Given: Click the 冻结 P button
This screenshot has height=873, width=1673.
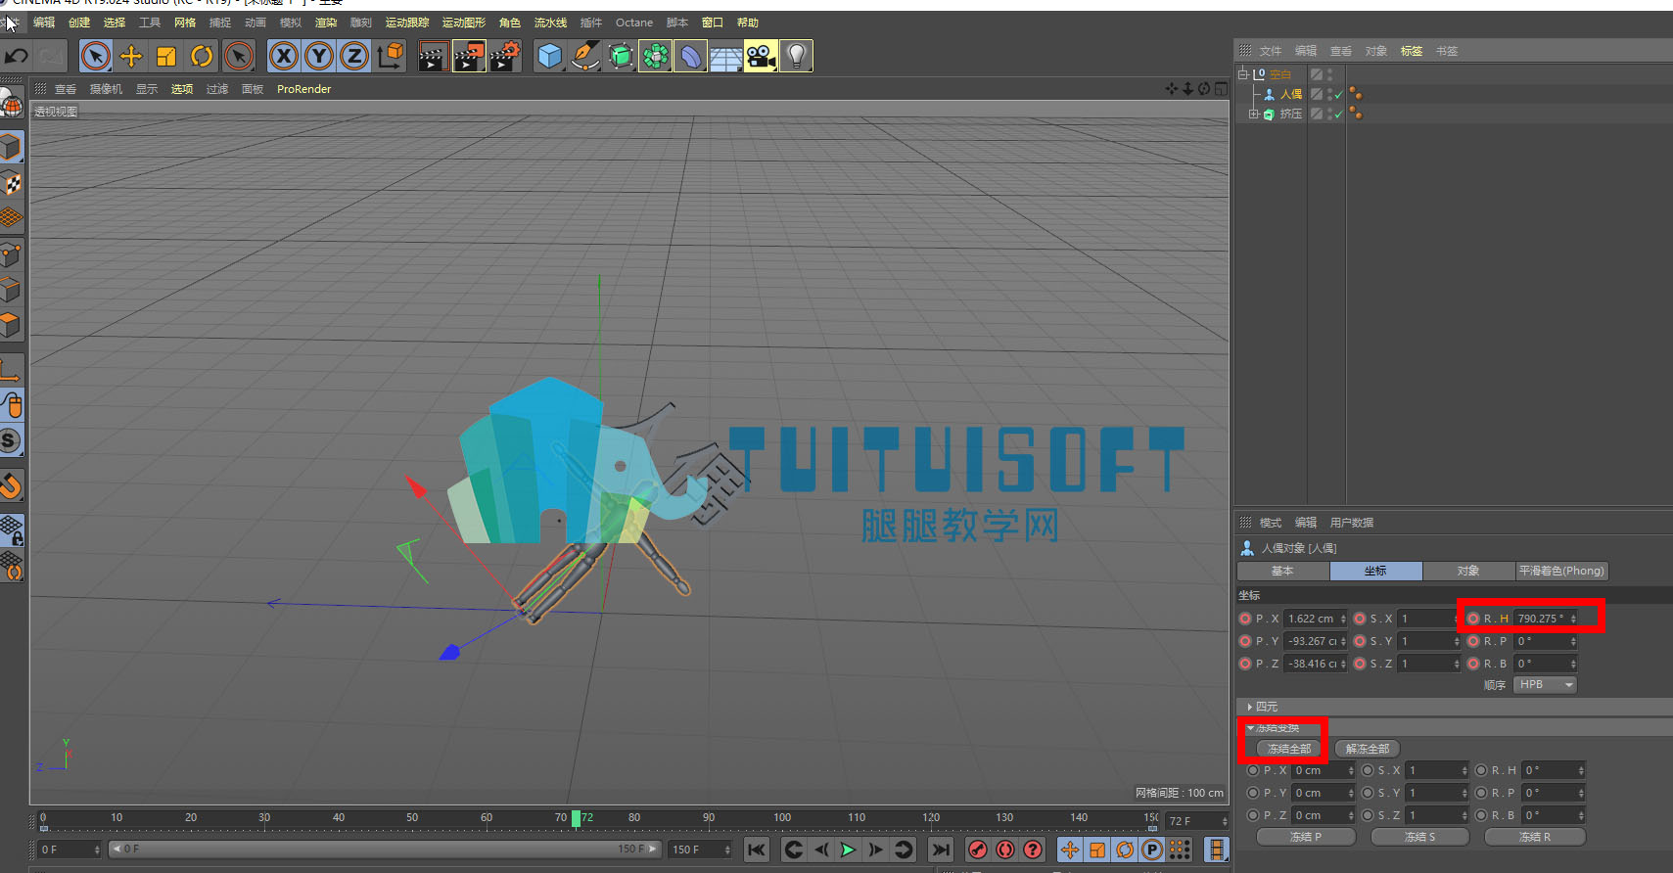Looking at the screenshot, I should point(1306,837).
